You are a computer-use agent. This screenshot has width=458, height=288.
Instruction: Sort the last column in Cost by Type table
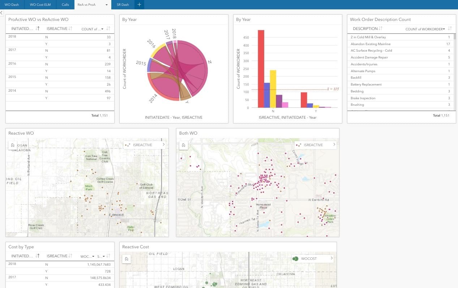click(108, 256)
